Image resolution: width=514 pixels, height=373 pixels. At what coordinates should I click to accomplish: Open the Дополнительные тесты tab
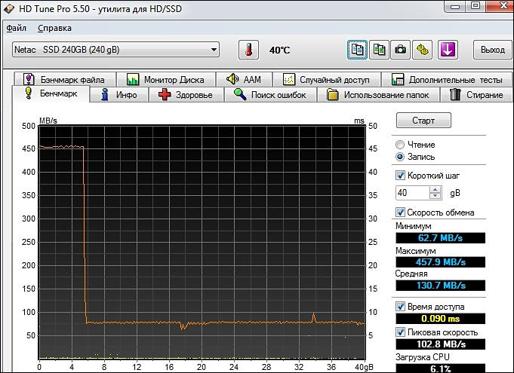tap(447, 80)
